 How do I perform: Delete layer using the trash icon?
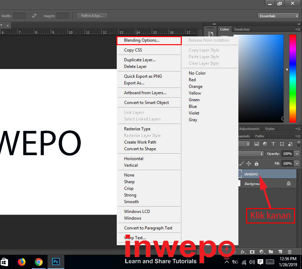(x=289, y=251)
